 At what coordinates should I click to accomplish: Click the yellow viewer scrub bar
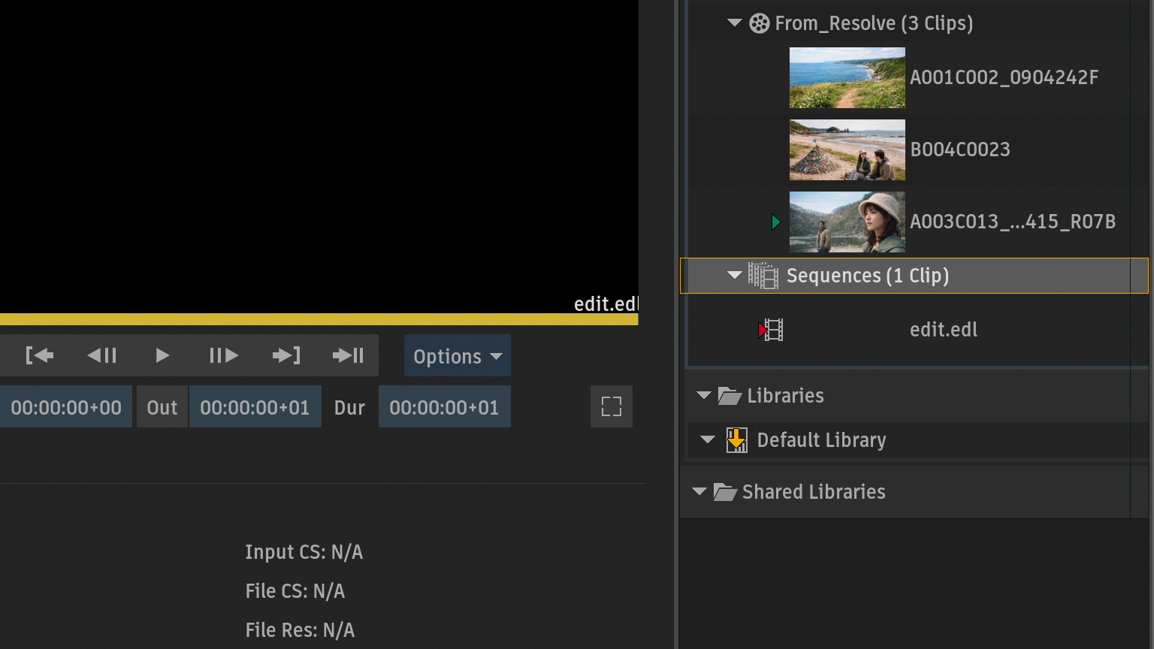pos(319,319)
